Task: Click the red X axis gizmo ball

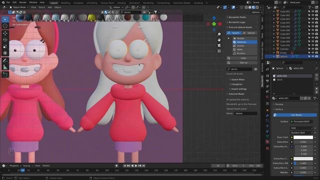Action: (220, 24)
